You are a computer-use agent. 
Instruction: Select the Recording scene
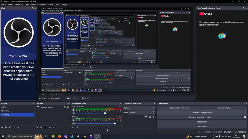click(17, 115)
